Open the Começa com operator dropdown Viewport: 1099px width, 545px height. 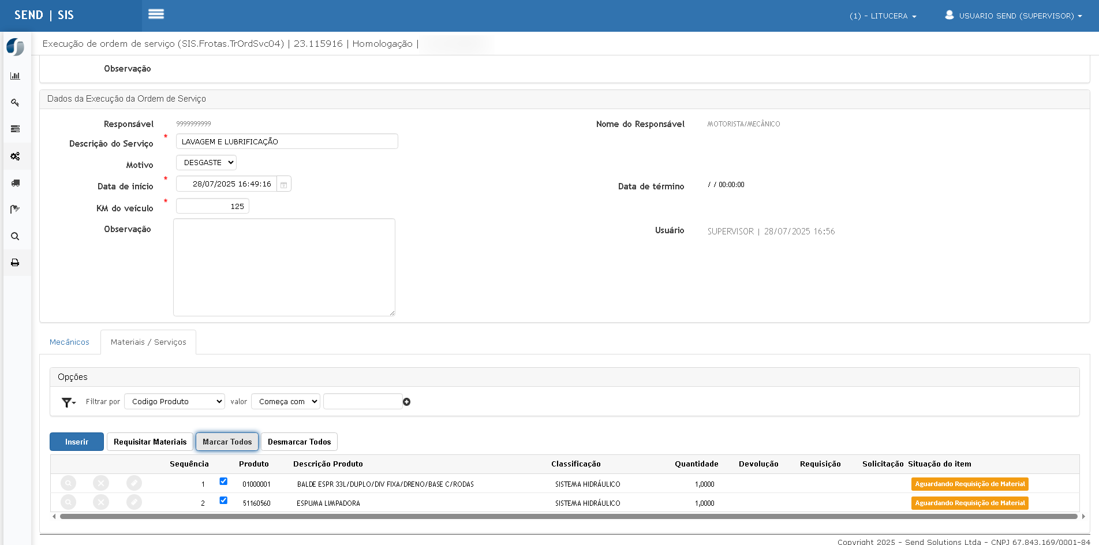tap(286, 401)
